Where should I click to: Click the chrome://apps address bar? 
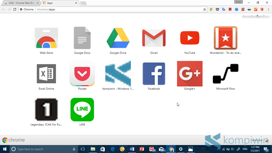click(x=113, y=9)
